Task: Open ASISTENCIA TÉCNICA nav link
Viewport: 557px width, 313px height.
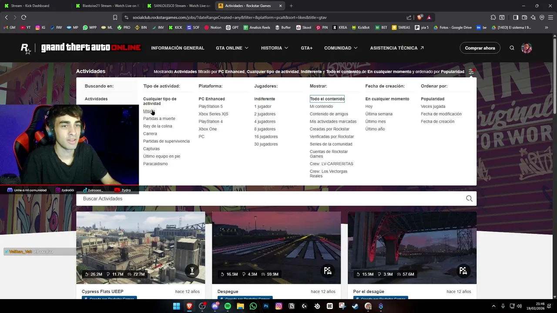Action: (x=397, y=48)
